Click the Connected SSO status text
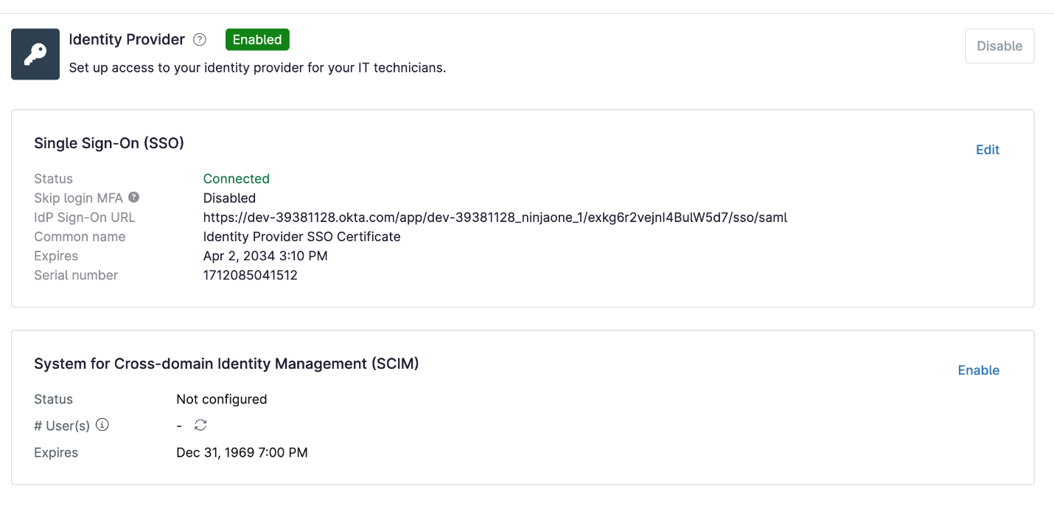 (236, 178)
